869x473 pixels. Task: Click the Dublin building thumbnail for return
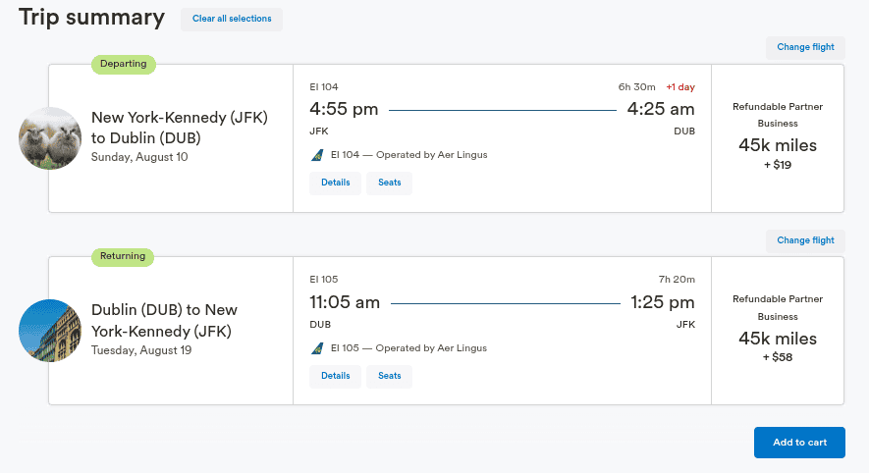tap(50, 330)
